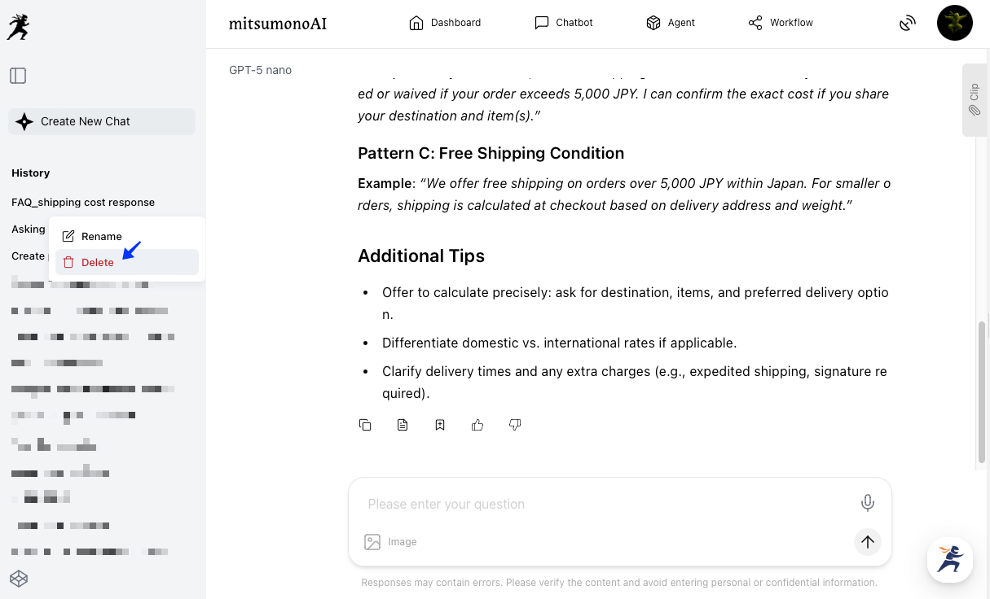
Task: Copy the response with copy icon
Action: (365, 425)
